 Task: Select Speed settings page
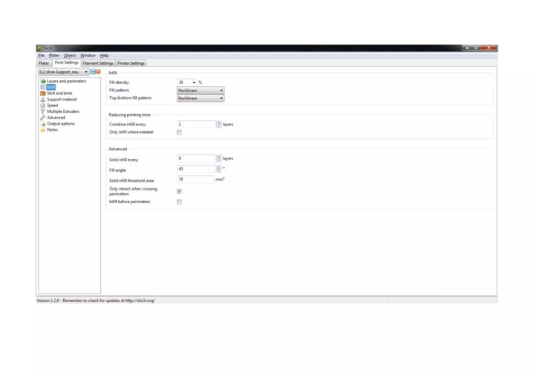pos(53,105)
